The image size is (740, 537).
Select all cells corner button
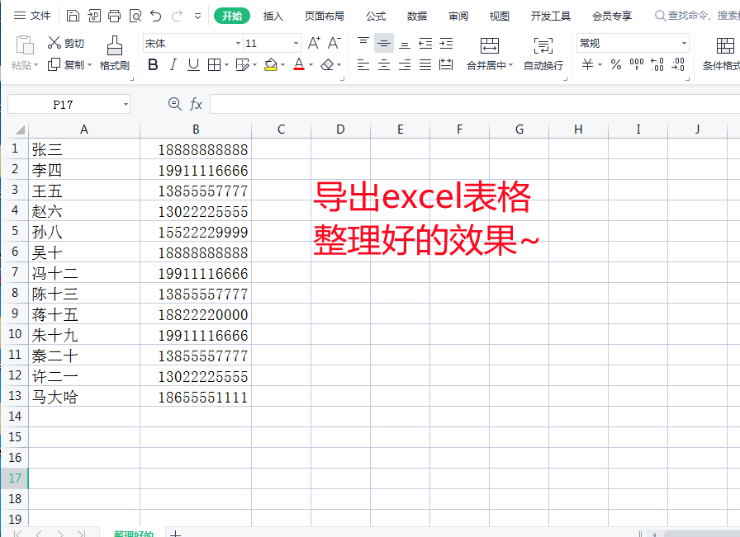click(20, 130)
